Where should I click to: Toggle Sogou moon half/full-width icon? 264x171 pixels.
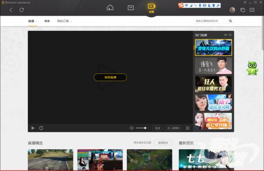coord(191,5)
